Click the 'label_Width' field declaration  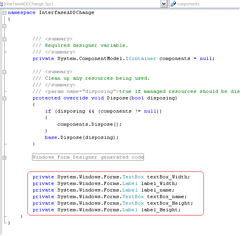coord(105,183)
